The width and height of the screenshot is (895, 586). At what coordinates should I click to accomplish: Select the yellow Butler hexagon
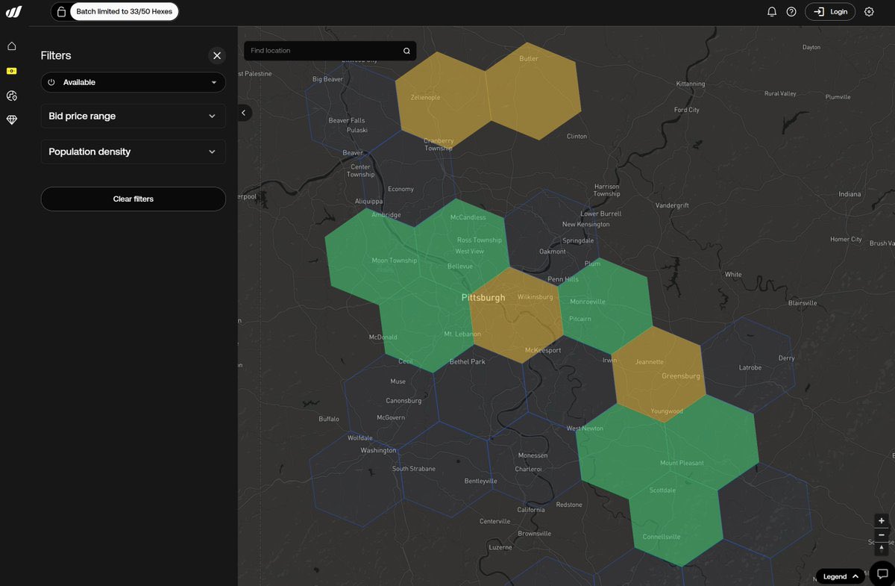coord(533,91)
